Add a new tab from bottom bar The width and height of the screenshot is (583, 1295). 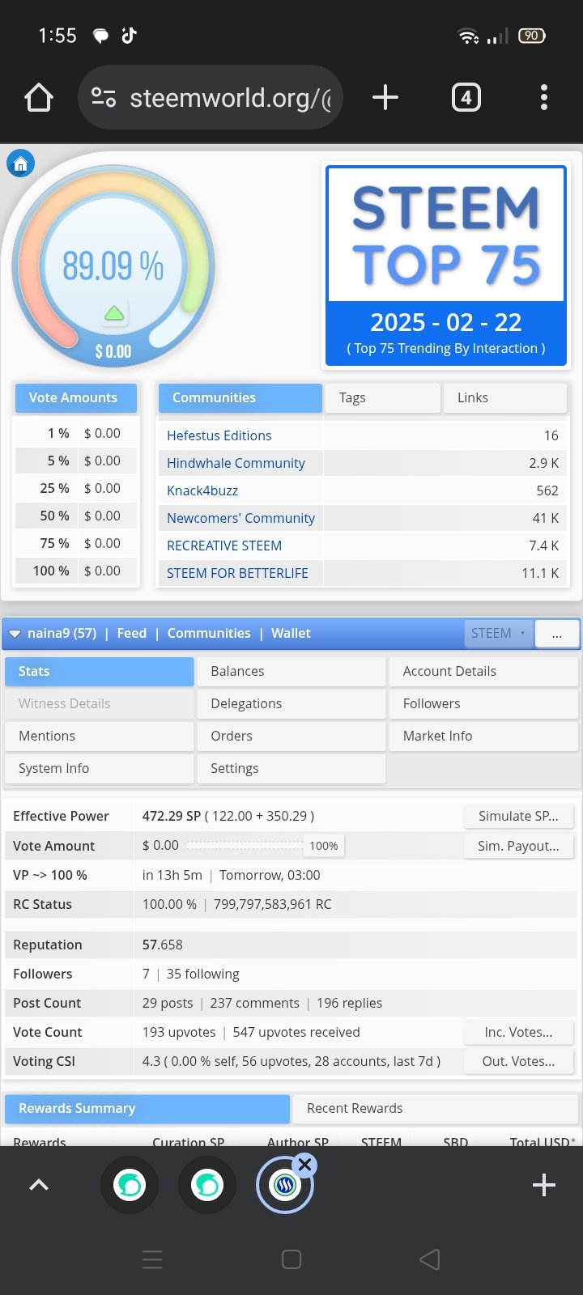544,1185
